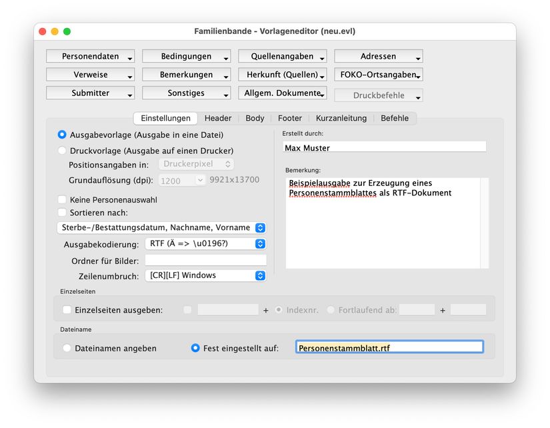This screenshot has height=428, width=550.
Task: Open the Personendaten dropdown button
Action: (90, 57)
